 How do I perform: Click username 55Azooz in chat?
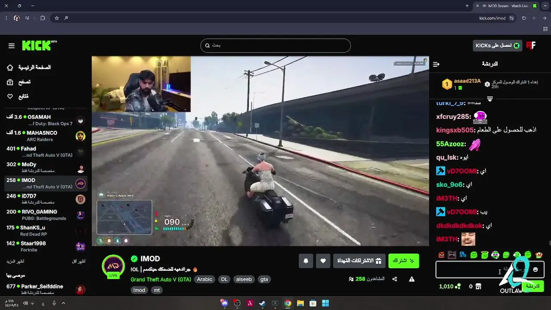[450, 144]
